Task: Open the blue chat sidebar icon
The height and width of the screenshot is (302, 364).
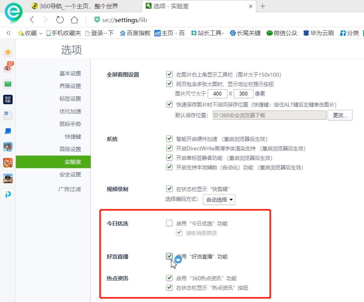Action: 8,131
